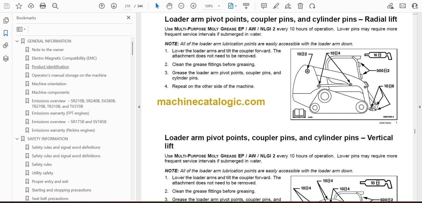Click the Fit page view icon
This screenshot has width=422, height=203.
231,6
